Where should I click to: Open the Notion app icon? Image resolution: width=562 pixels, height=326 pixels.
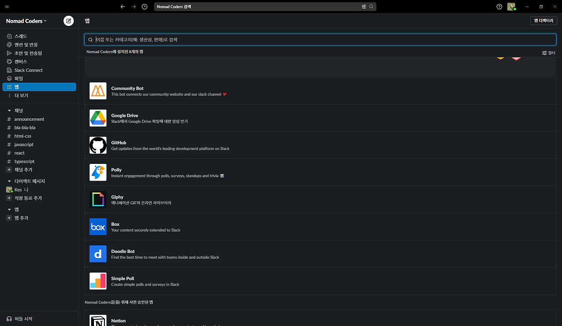click(x=98, y=321)
